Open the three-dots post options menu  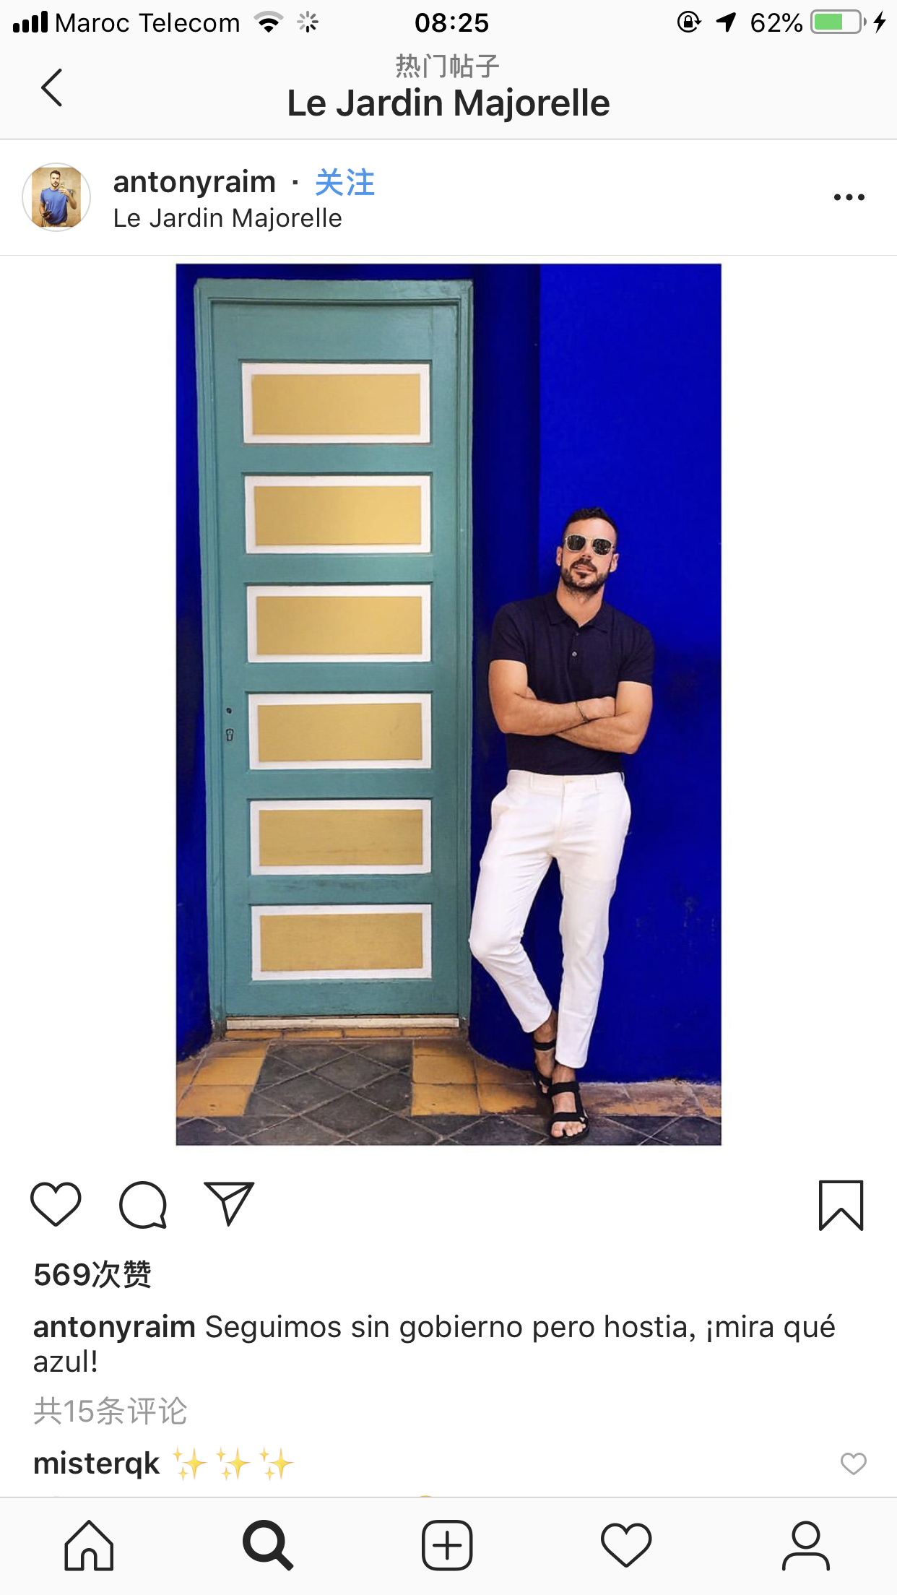point(849,197)
